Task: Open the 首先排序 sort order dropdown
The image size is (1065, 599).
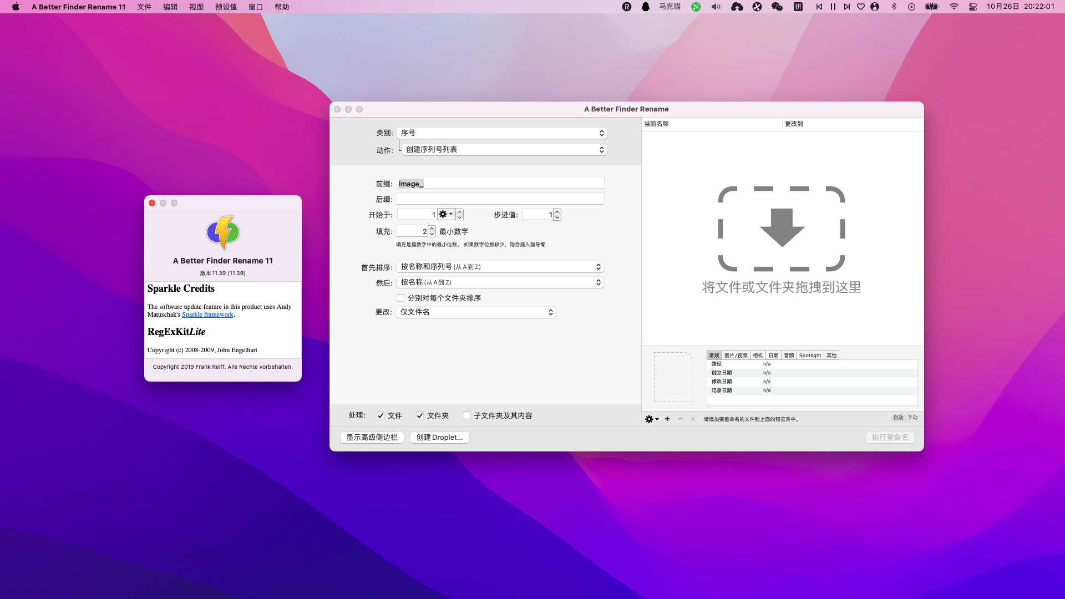Action: click(500, 267)
